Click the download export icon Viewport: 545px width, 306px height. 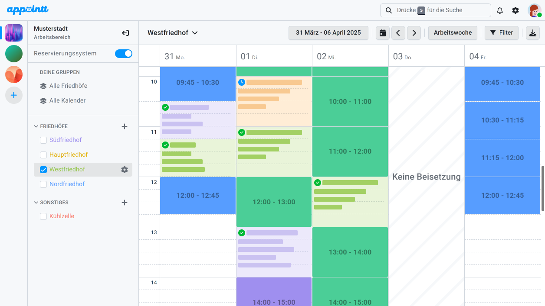(532, 33)
